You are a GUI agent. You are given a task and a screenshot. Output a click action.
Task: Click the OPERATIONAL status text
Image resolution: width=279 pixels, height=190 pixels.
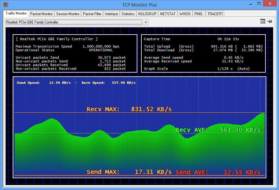click(101, 50)
